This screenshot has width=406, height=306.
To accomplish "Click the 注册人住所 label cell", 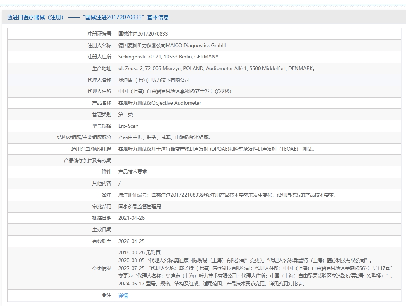I will coord(61,57).
